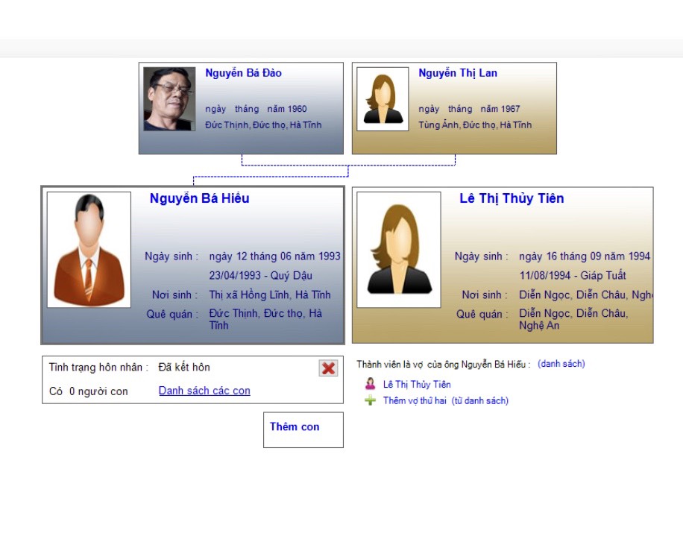Click date ngày 12 tháng 06 năm 1993
The image size is (683, 545).
coord(274,256)
